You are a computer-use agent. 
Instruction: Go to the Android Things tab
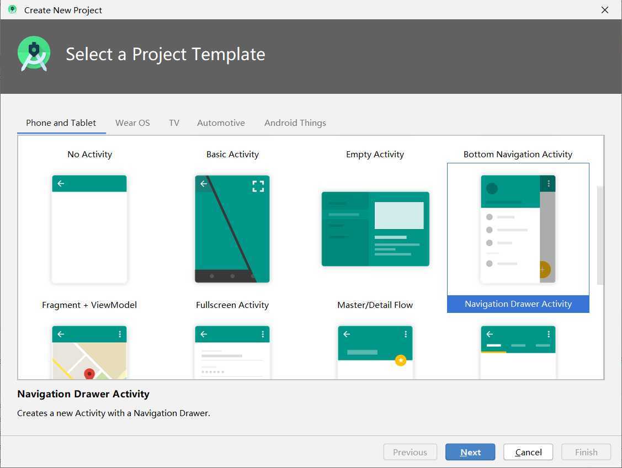[295, 123]
